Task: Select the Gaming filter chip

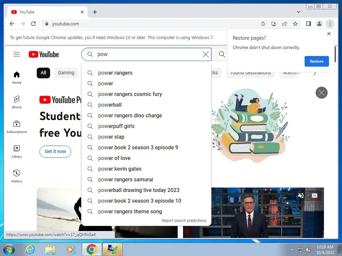Action: click(66, 73)
